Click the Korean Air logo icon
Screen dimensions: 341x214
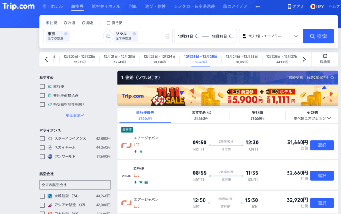click(x=50, y=196)
